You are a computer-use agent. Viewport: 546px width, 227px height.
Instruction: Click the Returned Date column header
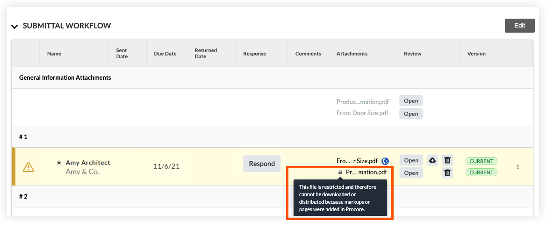[206, 54]
